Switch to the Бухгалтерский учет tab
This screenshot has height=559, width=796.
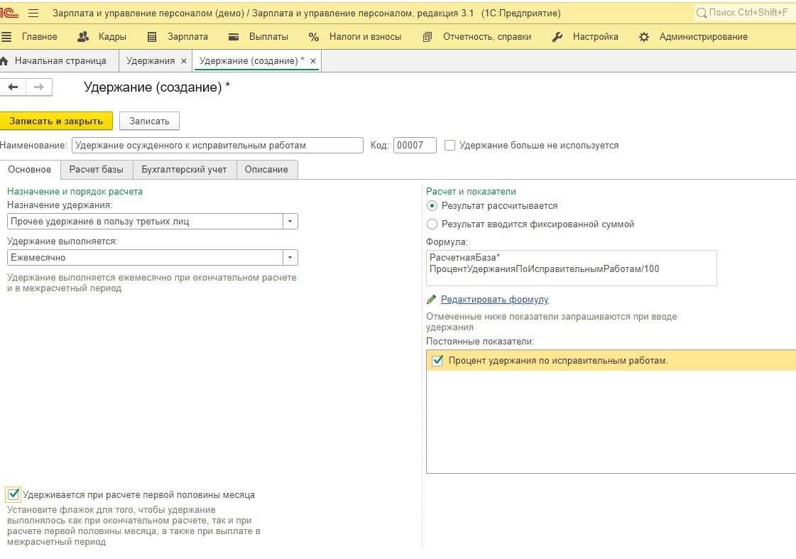[185, 170]
